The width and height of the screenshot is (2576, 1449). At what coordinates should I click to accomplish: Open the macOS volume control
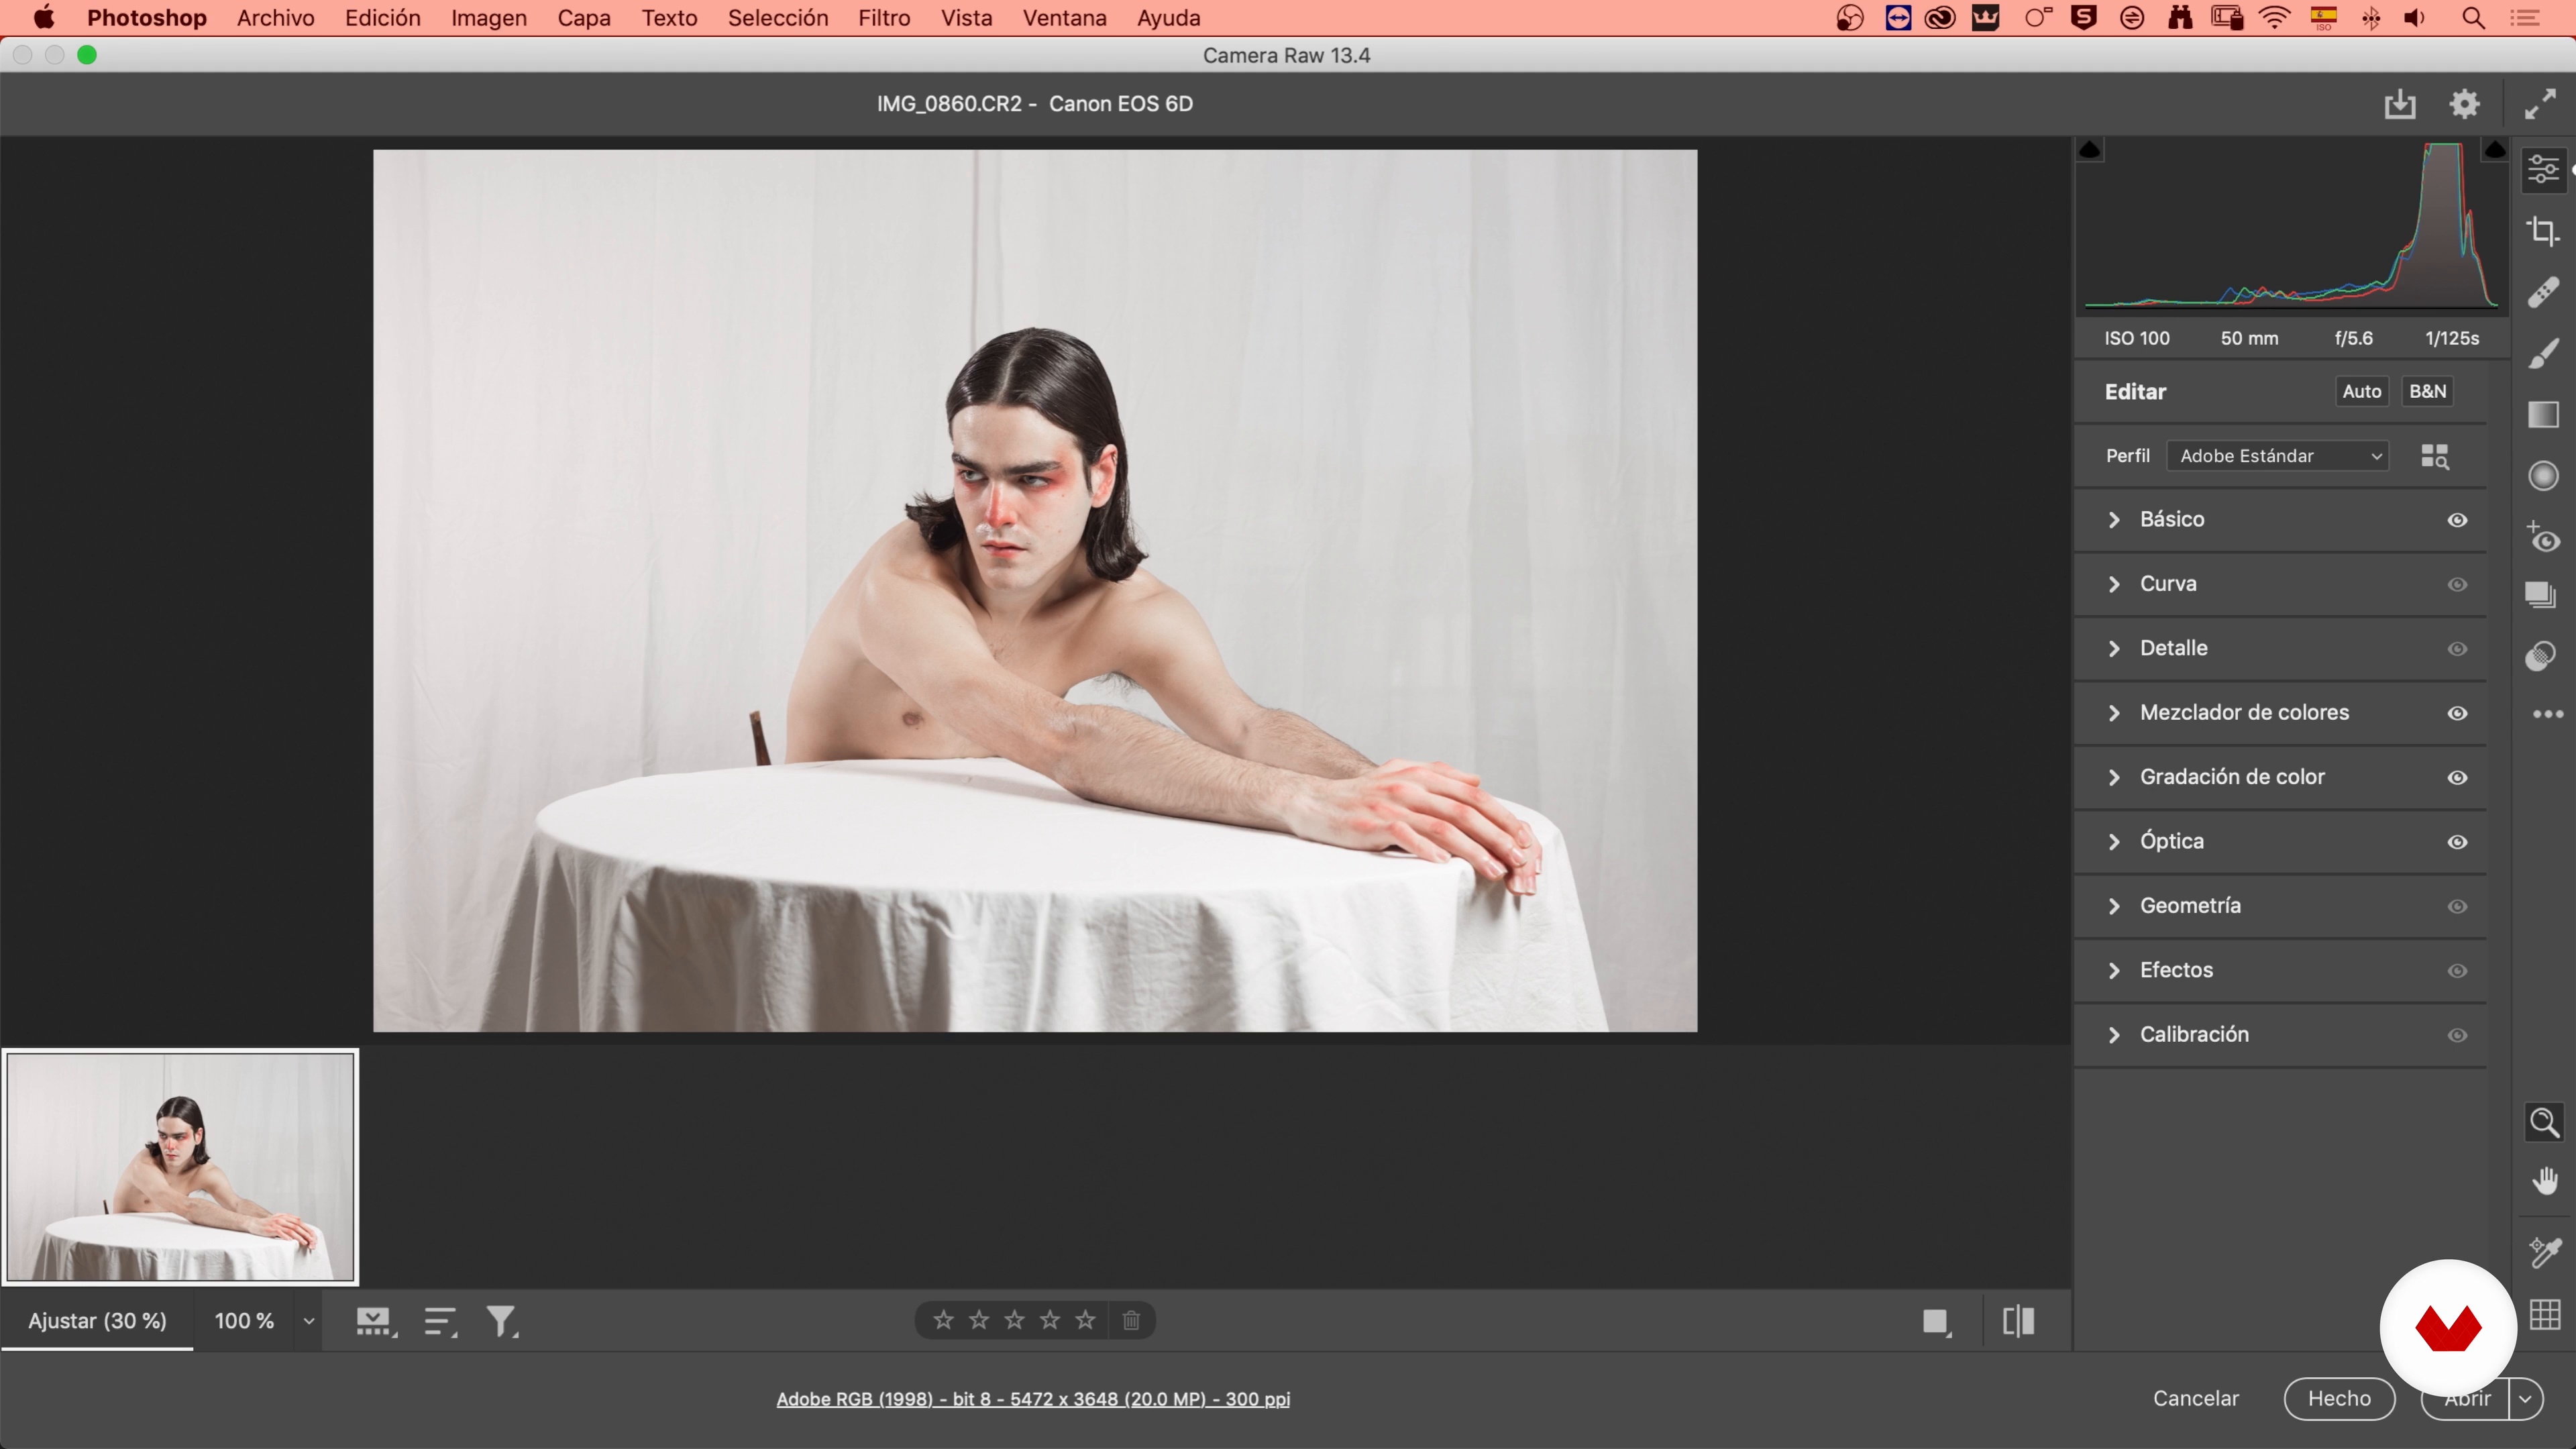click(2414, 18)
